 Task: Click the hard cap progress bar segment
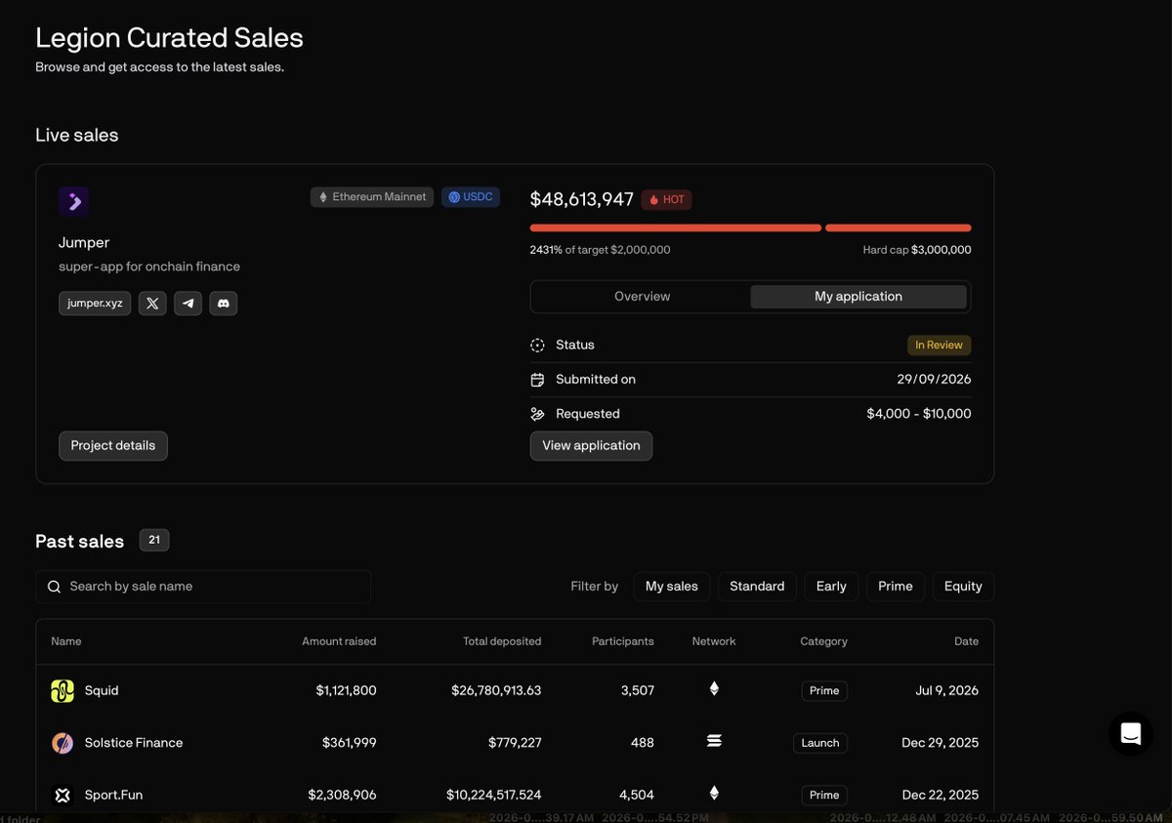[x=899, y=228]
